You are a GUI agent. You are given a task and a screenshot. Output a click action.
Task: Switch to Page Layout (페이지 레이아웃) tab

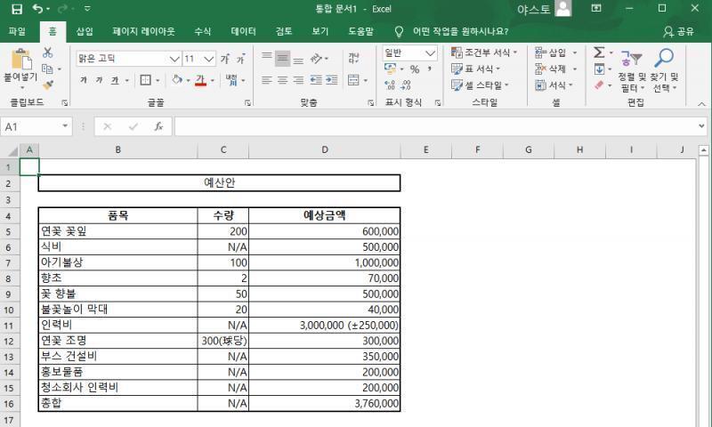[143, 31]
